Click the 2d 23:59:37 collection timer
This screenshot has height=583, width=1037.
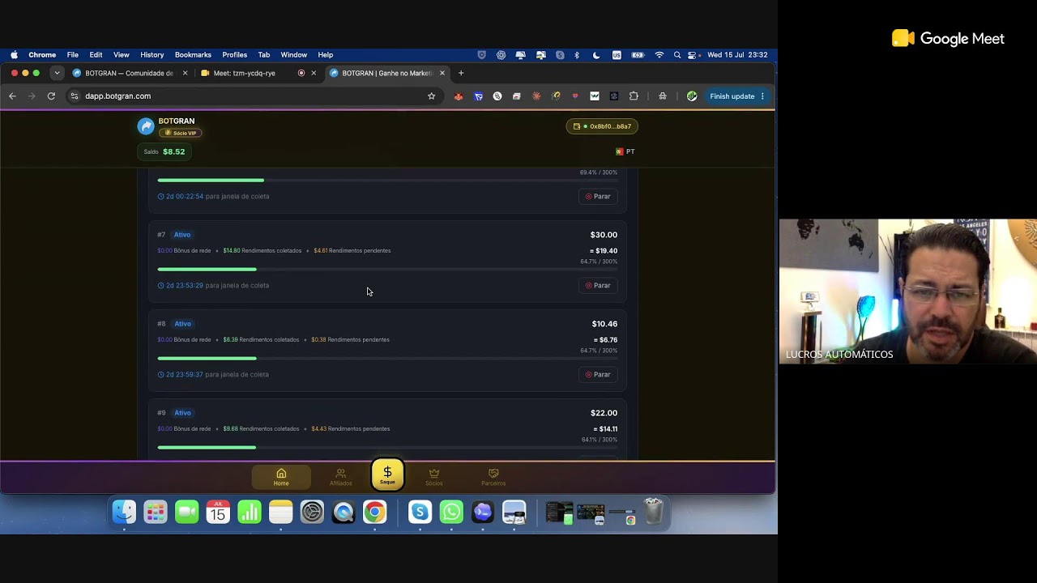pyautogui.click(x=185, y=374)
